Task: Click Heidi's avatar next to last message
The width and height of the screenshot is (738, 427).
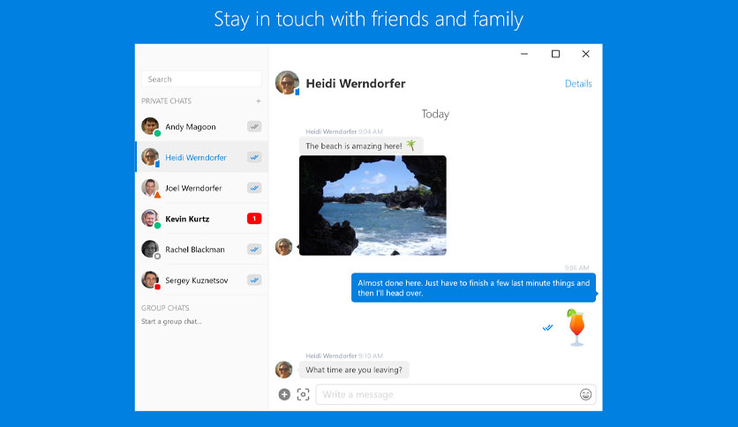Action: click(283, 370)
